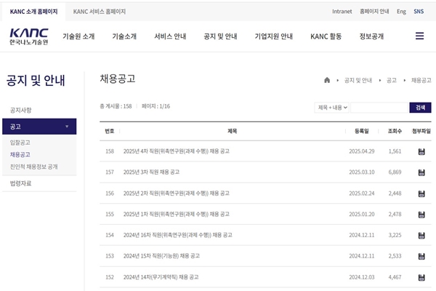
Task: Open post 2025년 3차 직원 채용 공고
Action: pyautogui.click(x=151, y=172)
